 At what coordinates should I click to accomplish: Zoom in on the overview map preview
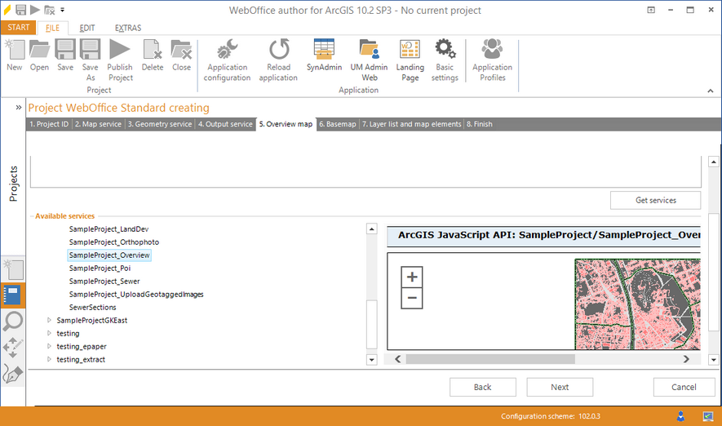pos(412,277)
